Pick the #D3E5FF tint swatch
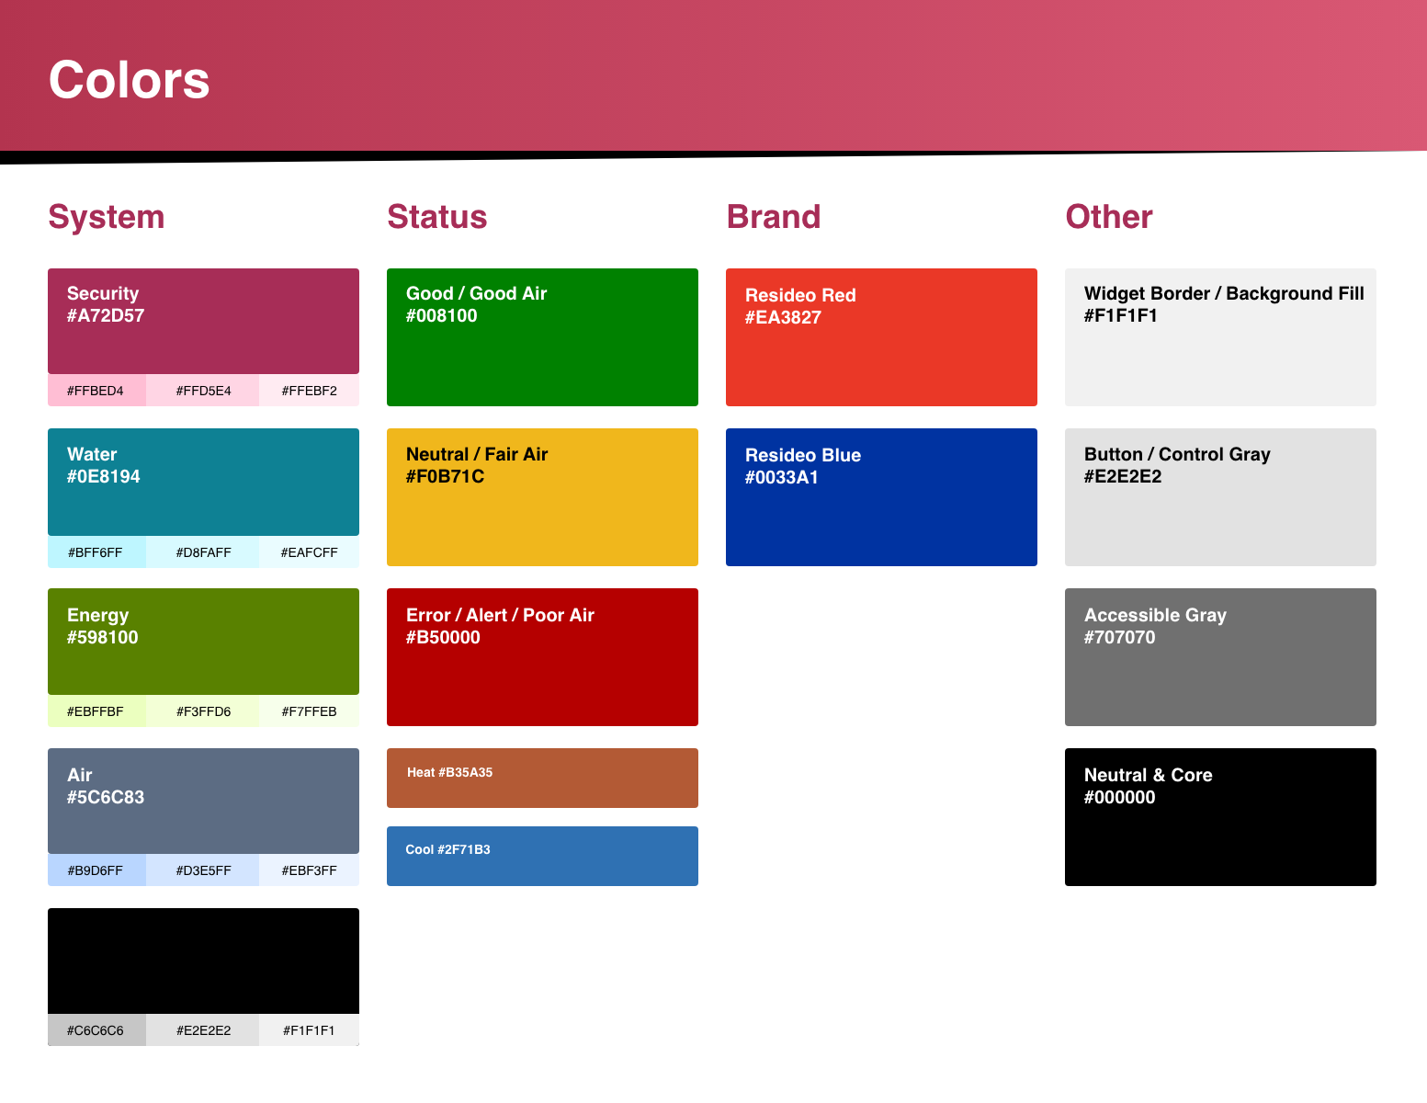The height and width of the screenshot is (1103, 1427). (x=203, y=870)
